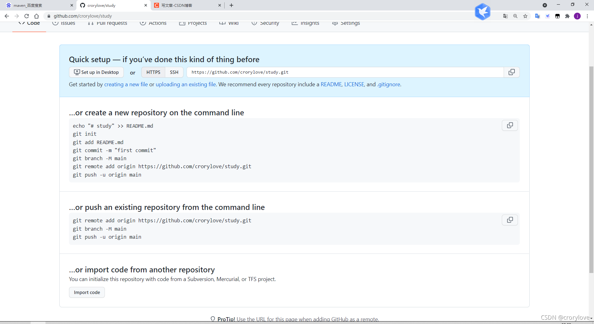Switch to the CSDN blog writing tab
Screen dimensions: 594x324
point(186,5)
